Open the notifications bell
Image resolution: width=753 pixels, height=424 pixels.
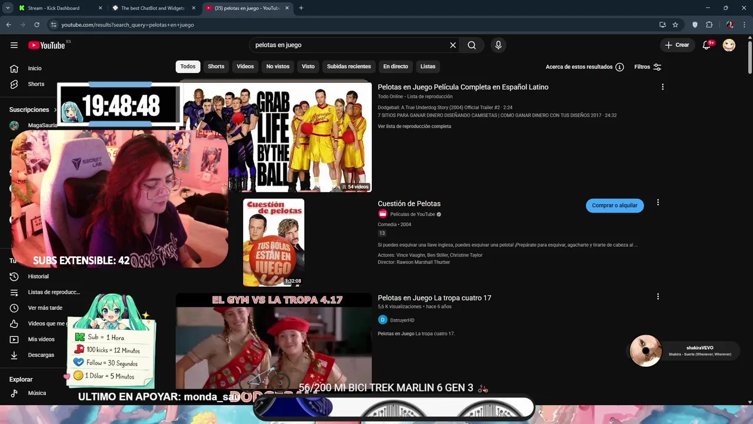pyautogui.click(x=707, y=45)
